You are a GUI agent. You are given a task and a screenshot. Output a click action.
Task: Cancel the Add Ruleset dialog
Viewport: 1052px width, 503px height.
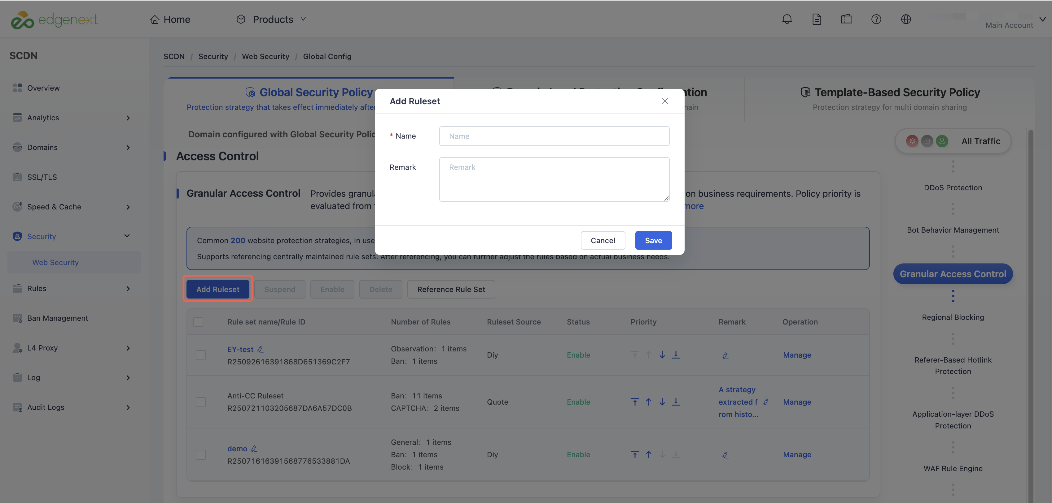coord(603,240)
